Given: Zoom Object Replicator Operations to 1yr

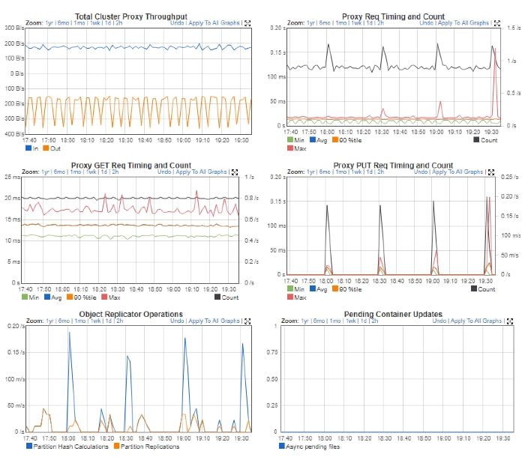Looking at the screenshot, I should [x=49, y=321].
